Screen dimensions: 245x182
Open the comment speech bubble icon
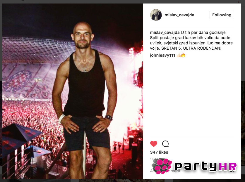165,144
